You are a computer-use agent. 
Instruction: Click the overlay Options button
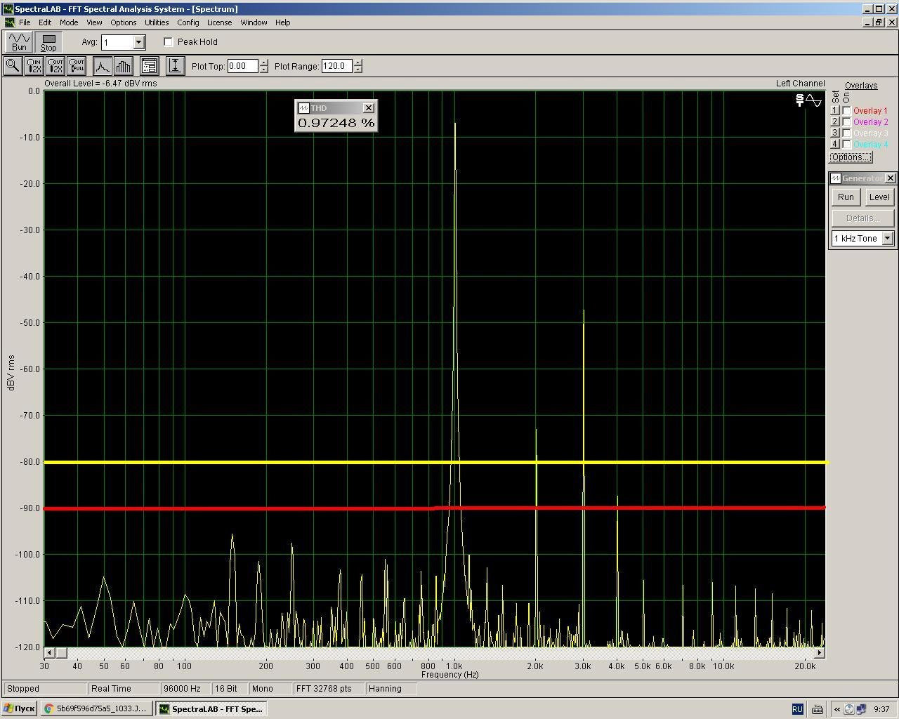[x=851, y=157]
